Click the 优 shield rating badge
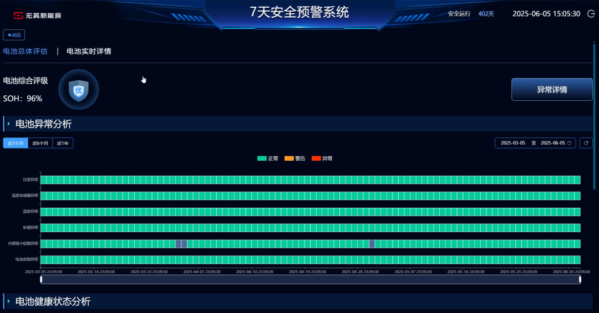The height and width of the screenshot is (313, 599). tap(79, 90)
